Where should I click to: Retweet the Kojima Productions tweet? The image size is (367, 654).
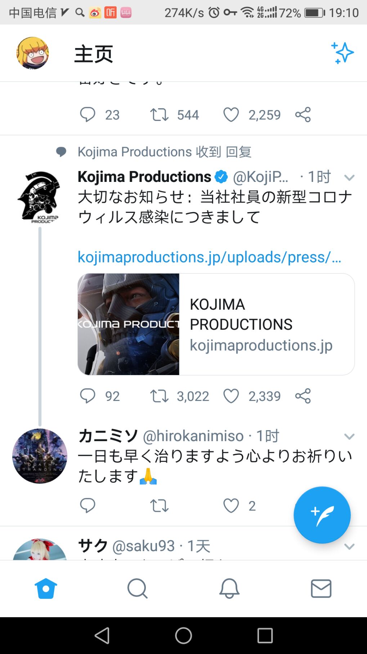coord(159,396)
